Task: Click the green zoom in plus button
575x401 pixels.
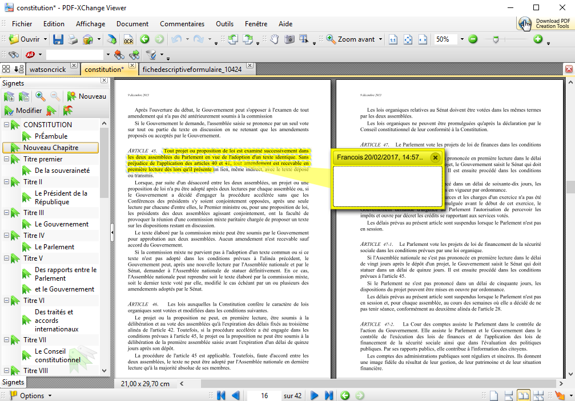Action: pyautogui.click(x=537, y=39)
